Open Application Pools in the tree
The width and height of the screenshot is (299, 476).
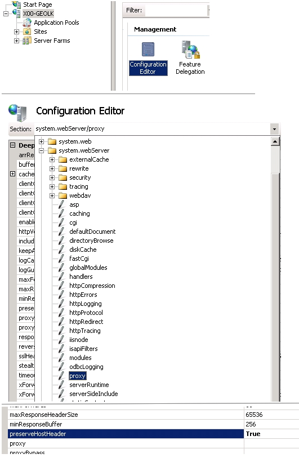click(56, 23)
